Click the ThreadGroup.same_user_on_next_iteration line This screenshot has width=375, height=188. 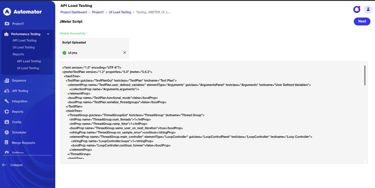point(126,128)
